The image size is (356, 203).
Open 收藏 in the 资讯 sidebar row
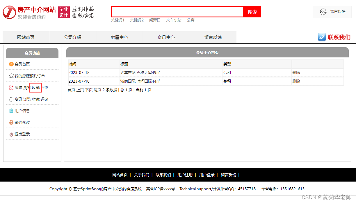pos(36,99)
